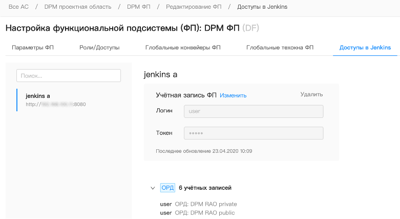Open the Глобальные конвейеры ФП tab
The image size is (400, 219).
tap(183, 48)
